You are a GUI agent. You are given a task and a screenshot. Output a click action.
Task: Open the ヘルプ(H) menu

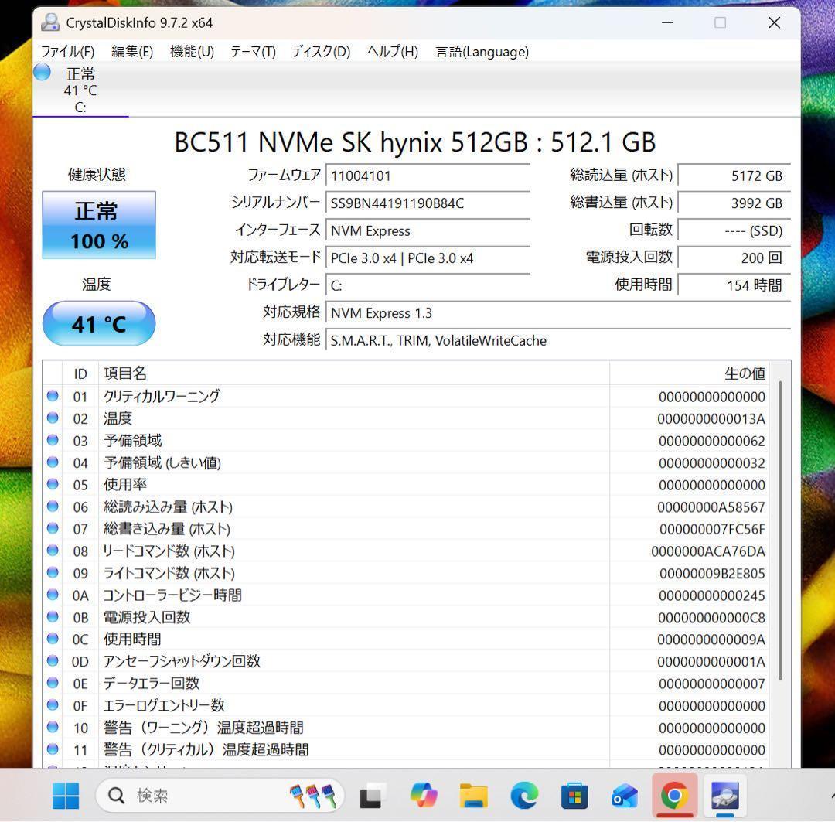(394, 52)
